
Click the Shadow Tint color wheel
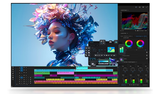click(x=129, y=43)
